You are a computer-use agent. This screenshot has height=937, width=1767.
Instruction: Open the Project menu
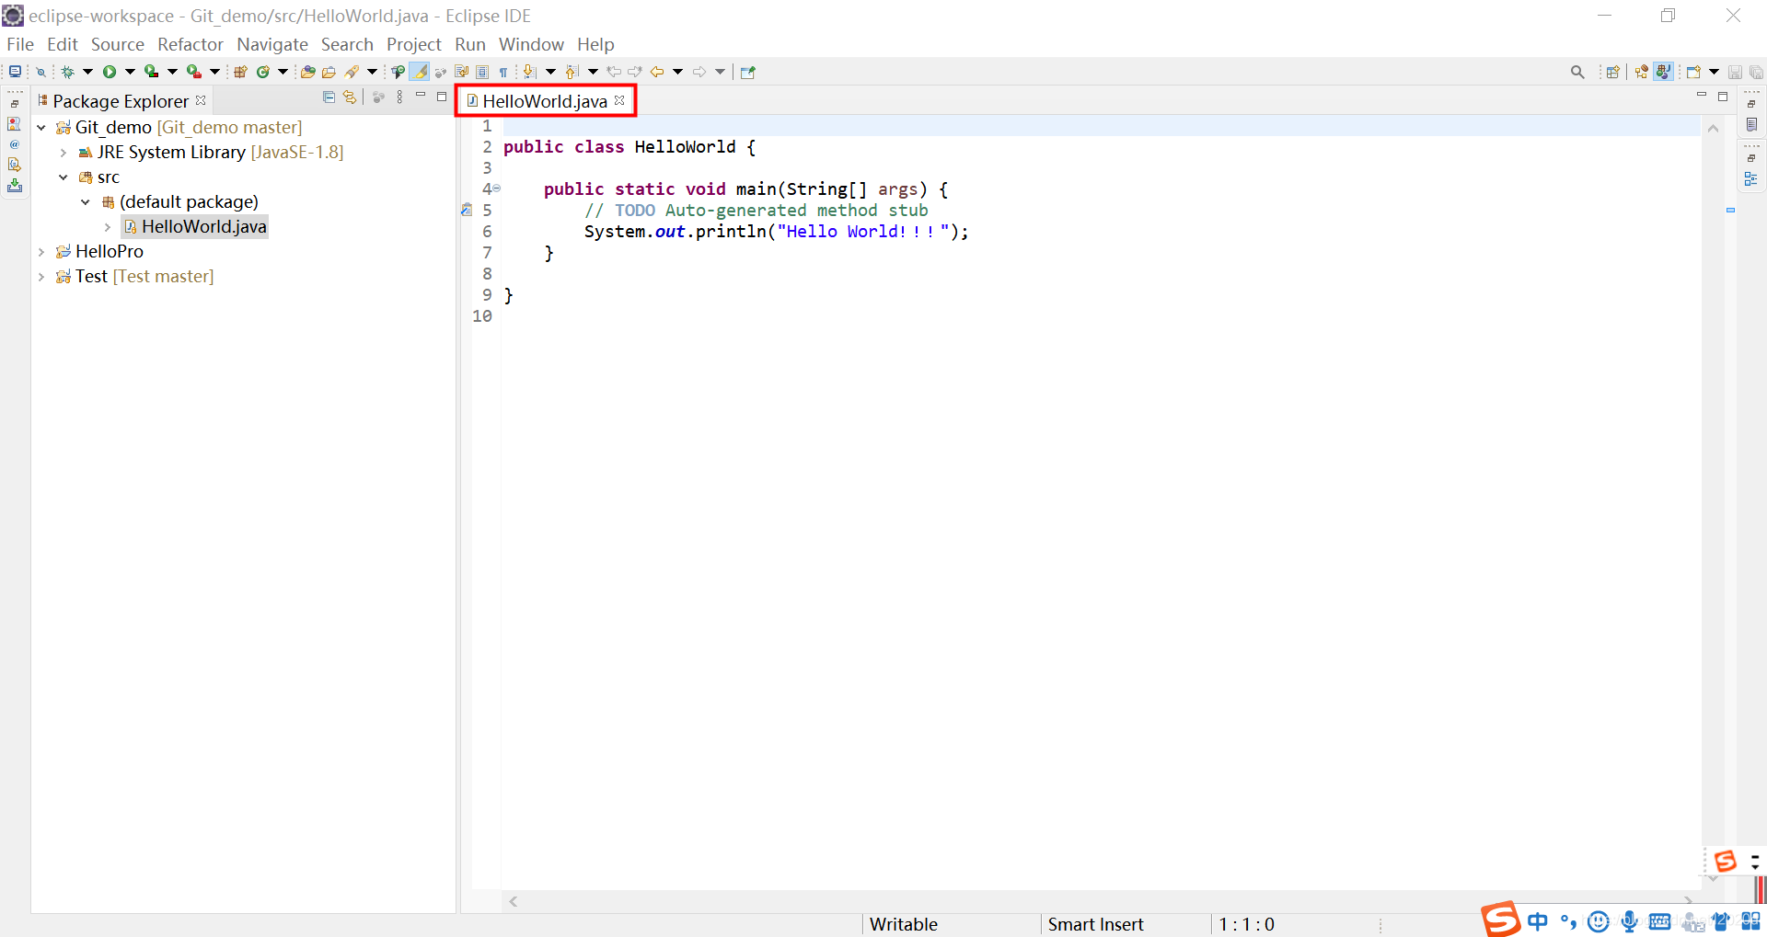click(x=413, y=44)
